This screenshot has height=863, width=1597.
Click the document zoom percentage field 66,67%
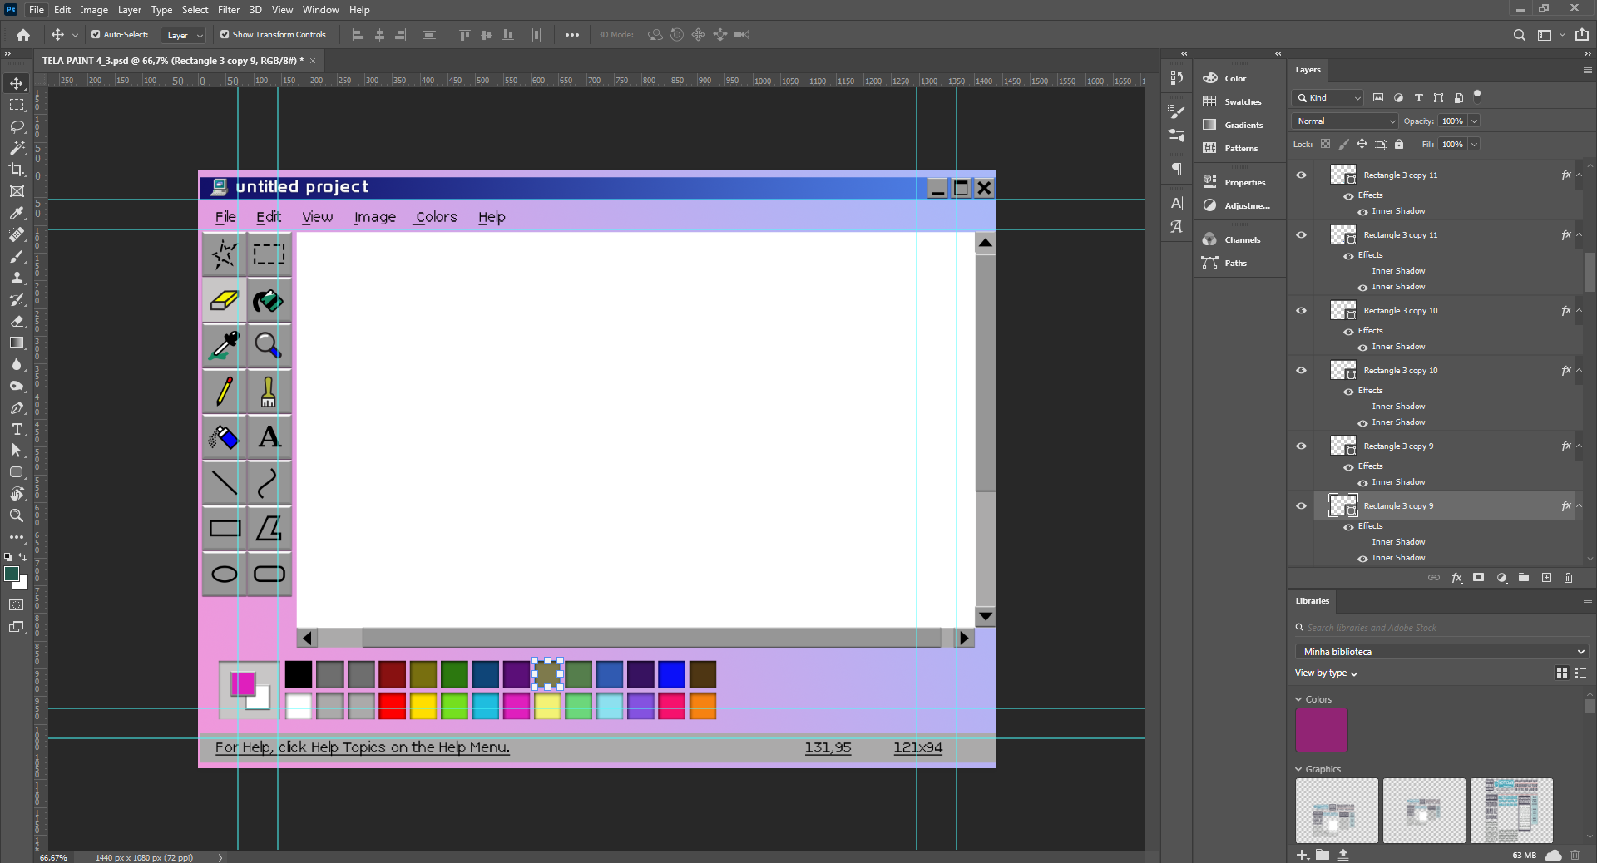tap(53, 857)
